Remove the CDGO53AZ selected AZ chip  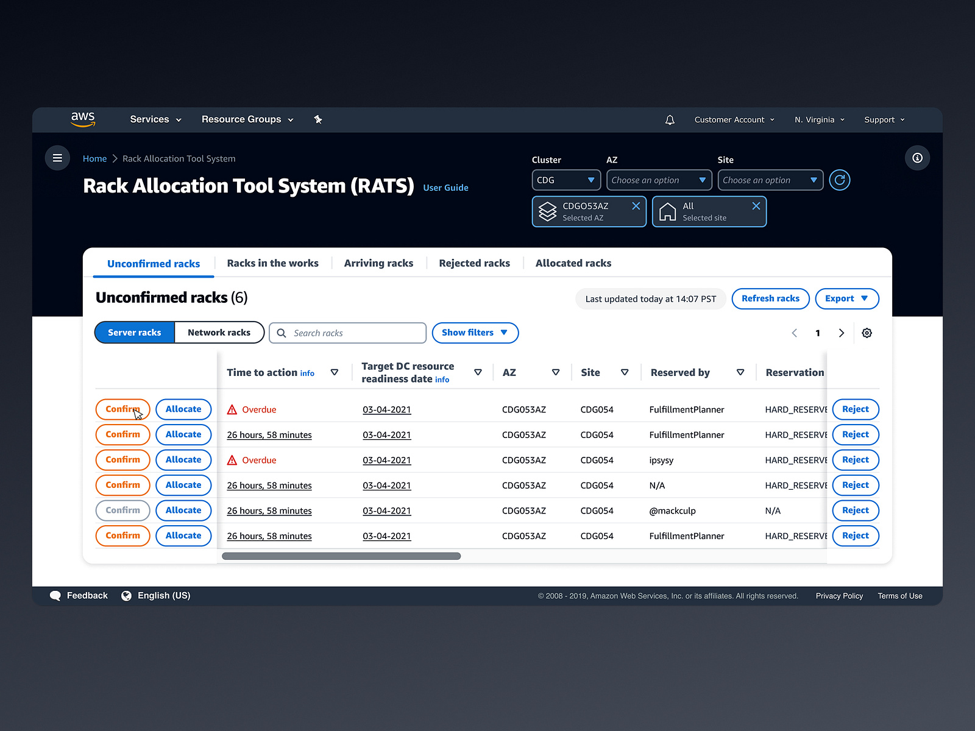tap(636, 206)
